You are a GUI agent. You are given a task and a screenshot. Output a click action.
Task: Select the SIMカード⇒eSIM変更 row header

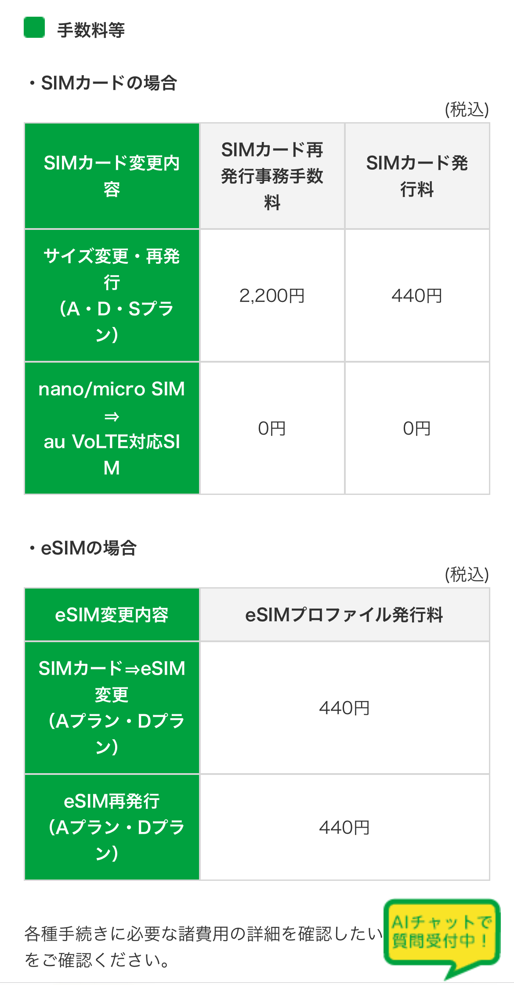tap(112, 707)
